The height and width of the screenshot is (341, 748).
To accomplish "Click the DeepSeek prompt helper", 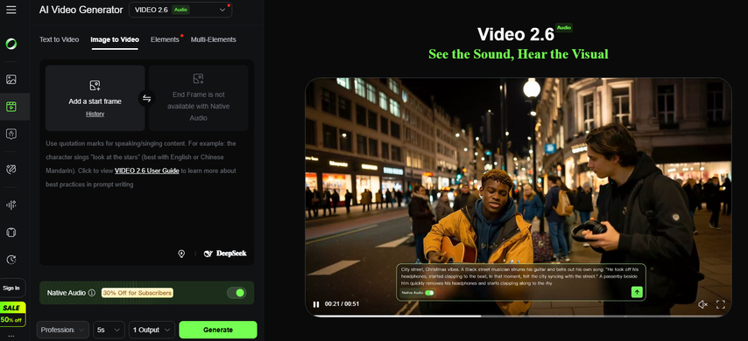I will 225,254.
